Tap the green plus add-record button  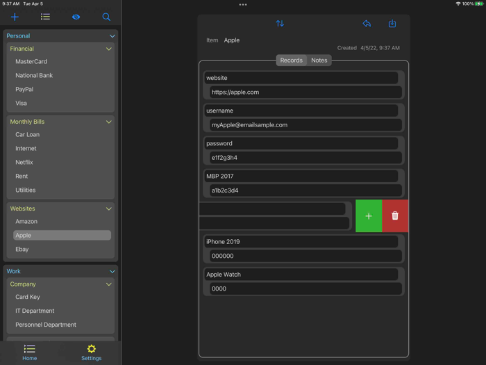[369, 216]
